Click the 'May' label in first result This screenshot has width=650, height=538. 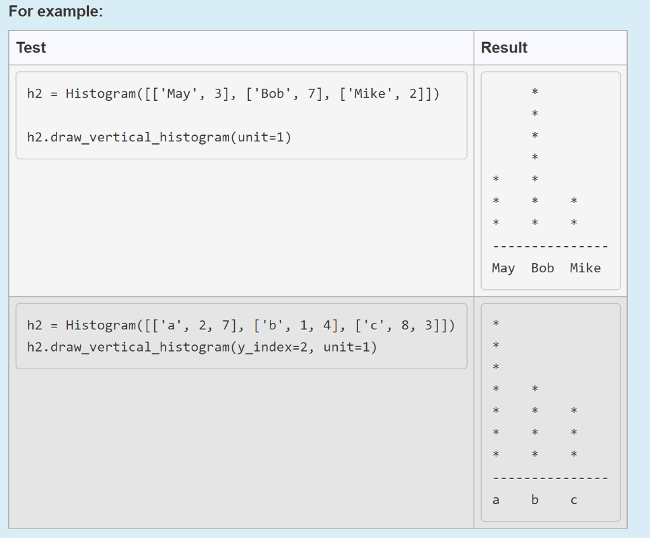(x=503, y=268)
